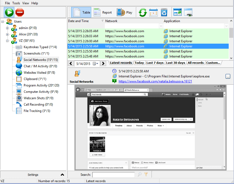234x184 pixels.
Task: Click the hide-window eye icon
Action: click(x=188, y=12)
